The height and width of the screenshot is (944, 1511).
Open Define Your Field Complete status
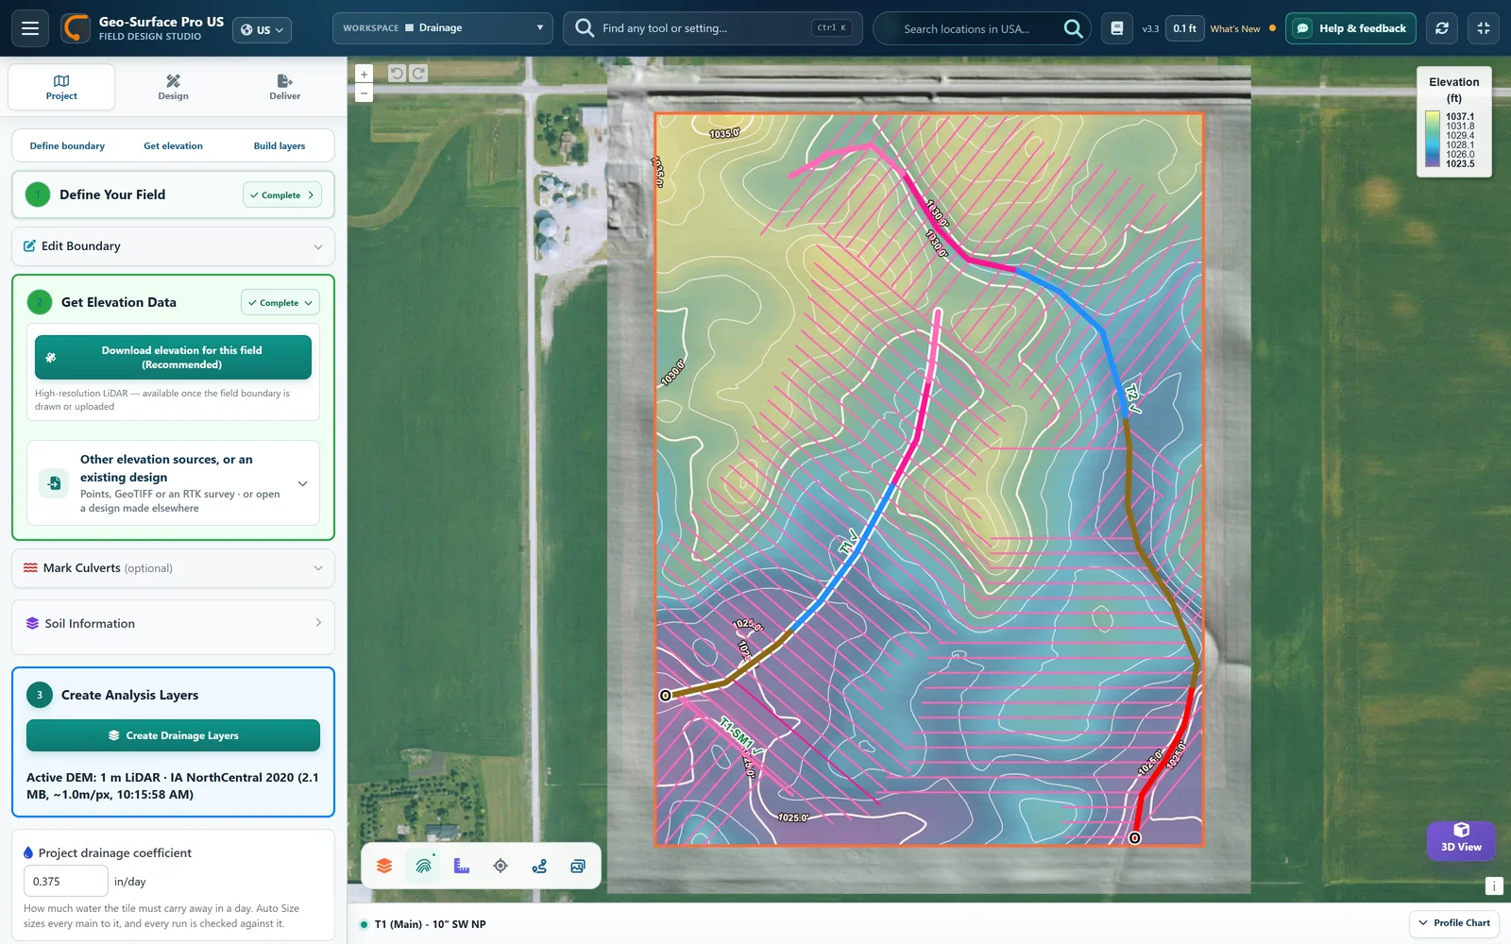click(x=281, y=195)
